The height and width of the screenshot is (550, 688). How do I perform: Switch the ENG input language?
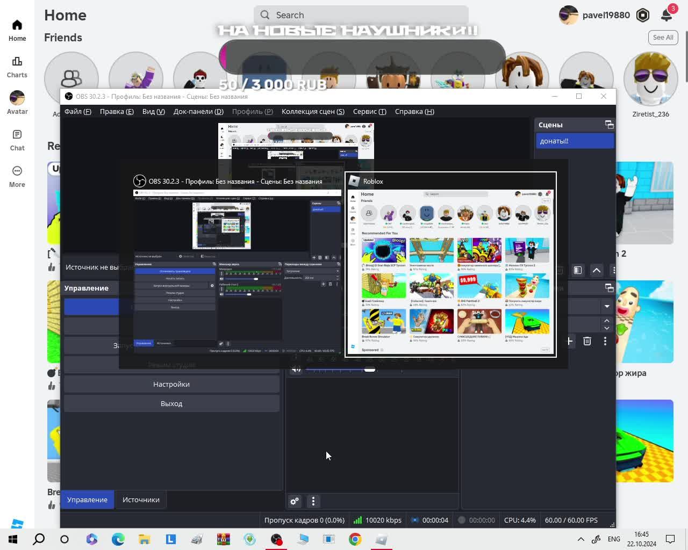pyautogui.click(x=614, y=539)
